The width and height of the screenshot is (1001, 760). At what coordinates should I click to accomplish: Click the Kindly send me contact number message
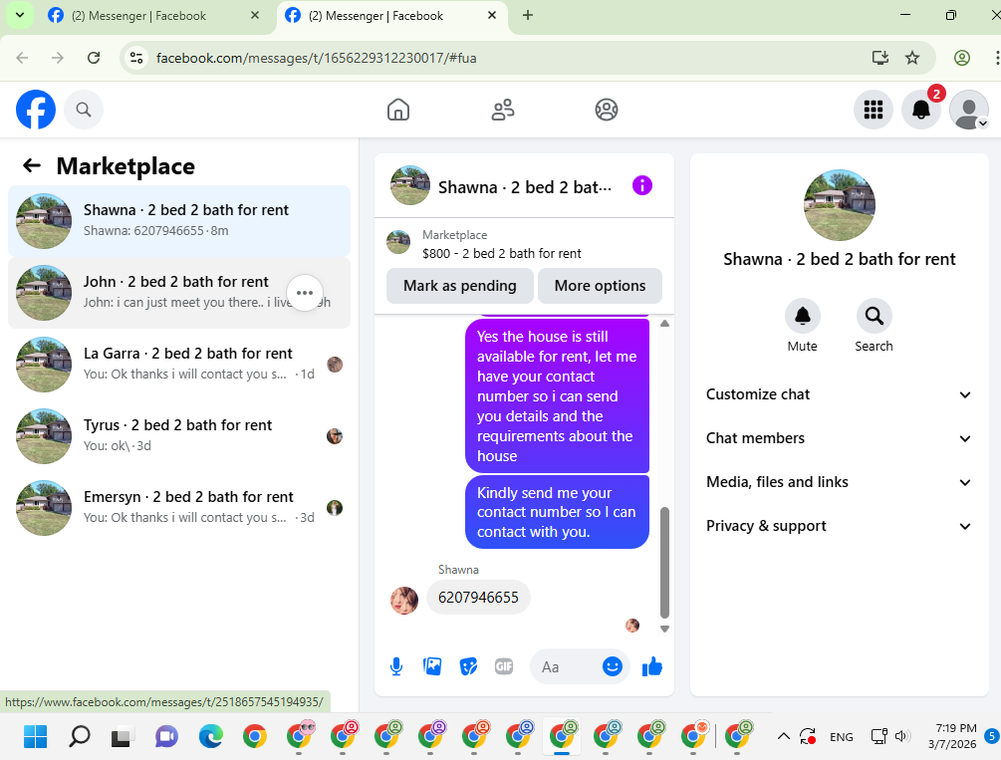557,512
